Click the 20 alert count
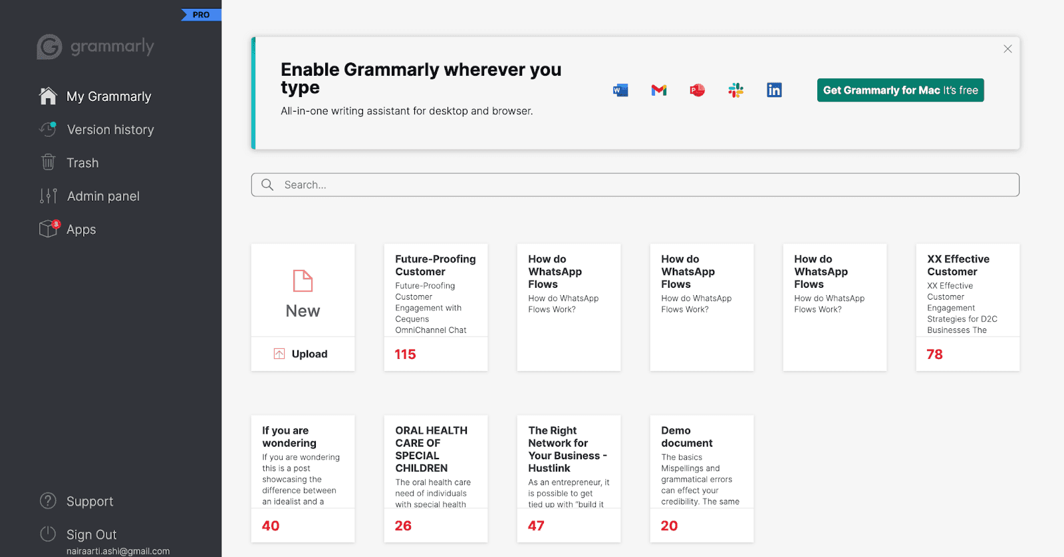Viewport: 1064px width, 557px height. [669, 526]
